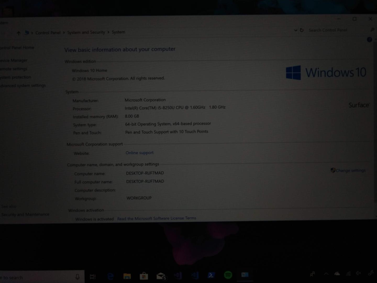Open blue Visual Studio Code taskbar icon

point(195,275)
